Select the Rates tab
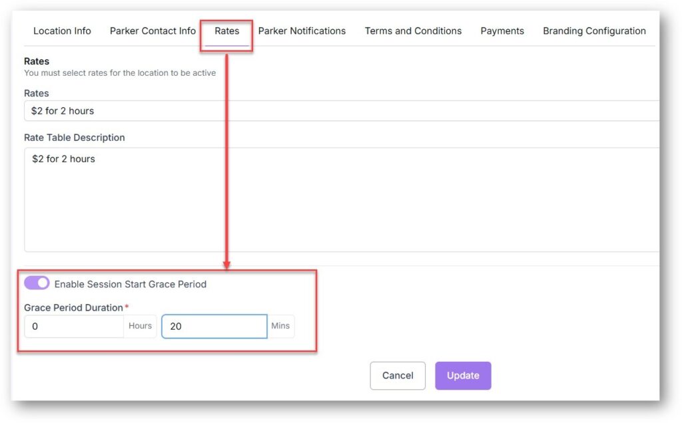Image resolution: width=682 pixels, height=423 pixels. tap(226, 31)
